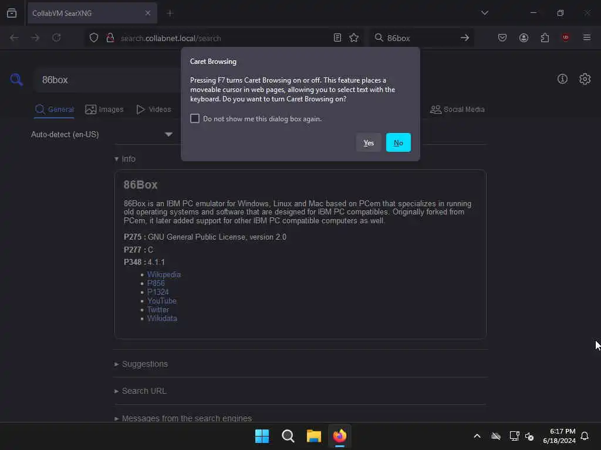
Task: Close the CollabVM SearXNG tab
Action: 147,13
